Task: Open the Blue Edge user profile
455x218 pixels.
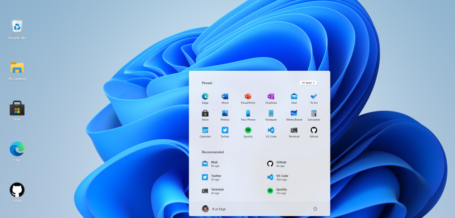Action: click(x=214, y=208)
